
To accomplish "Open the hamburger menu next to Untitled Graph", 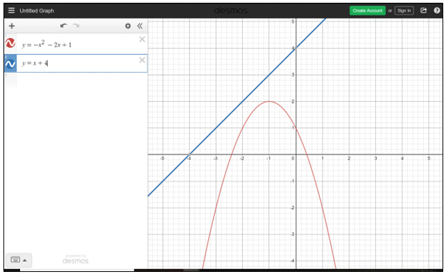I will pos(11,10).
